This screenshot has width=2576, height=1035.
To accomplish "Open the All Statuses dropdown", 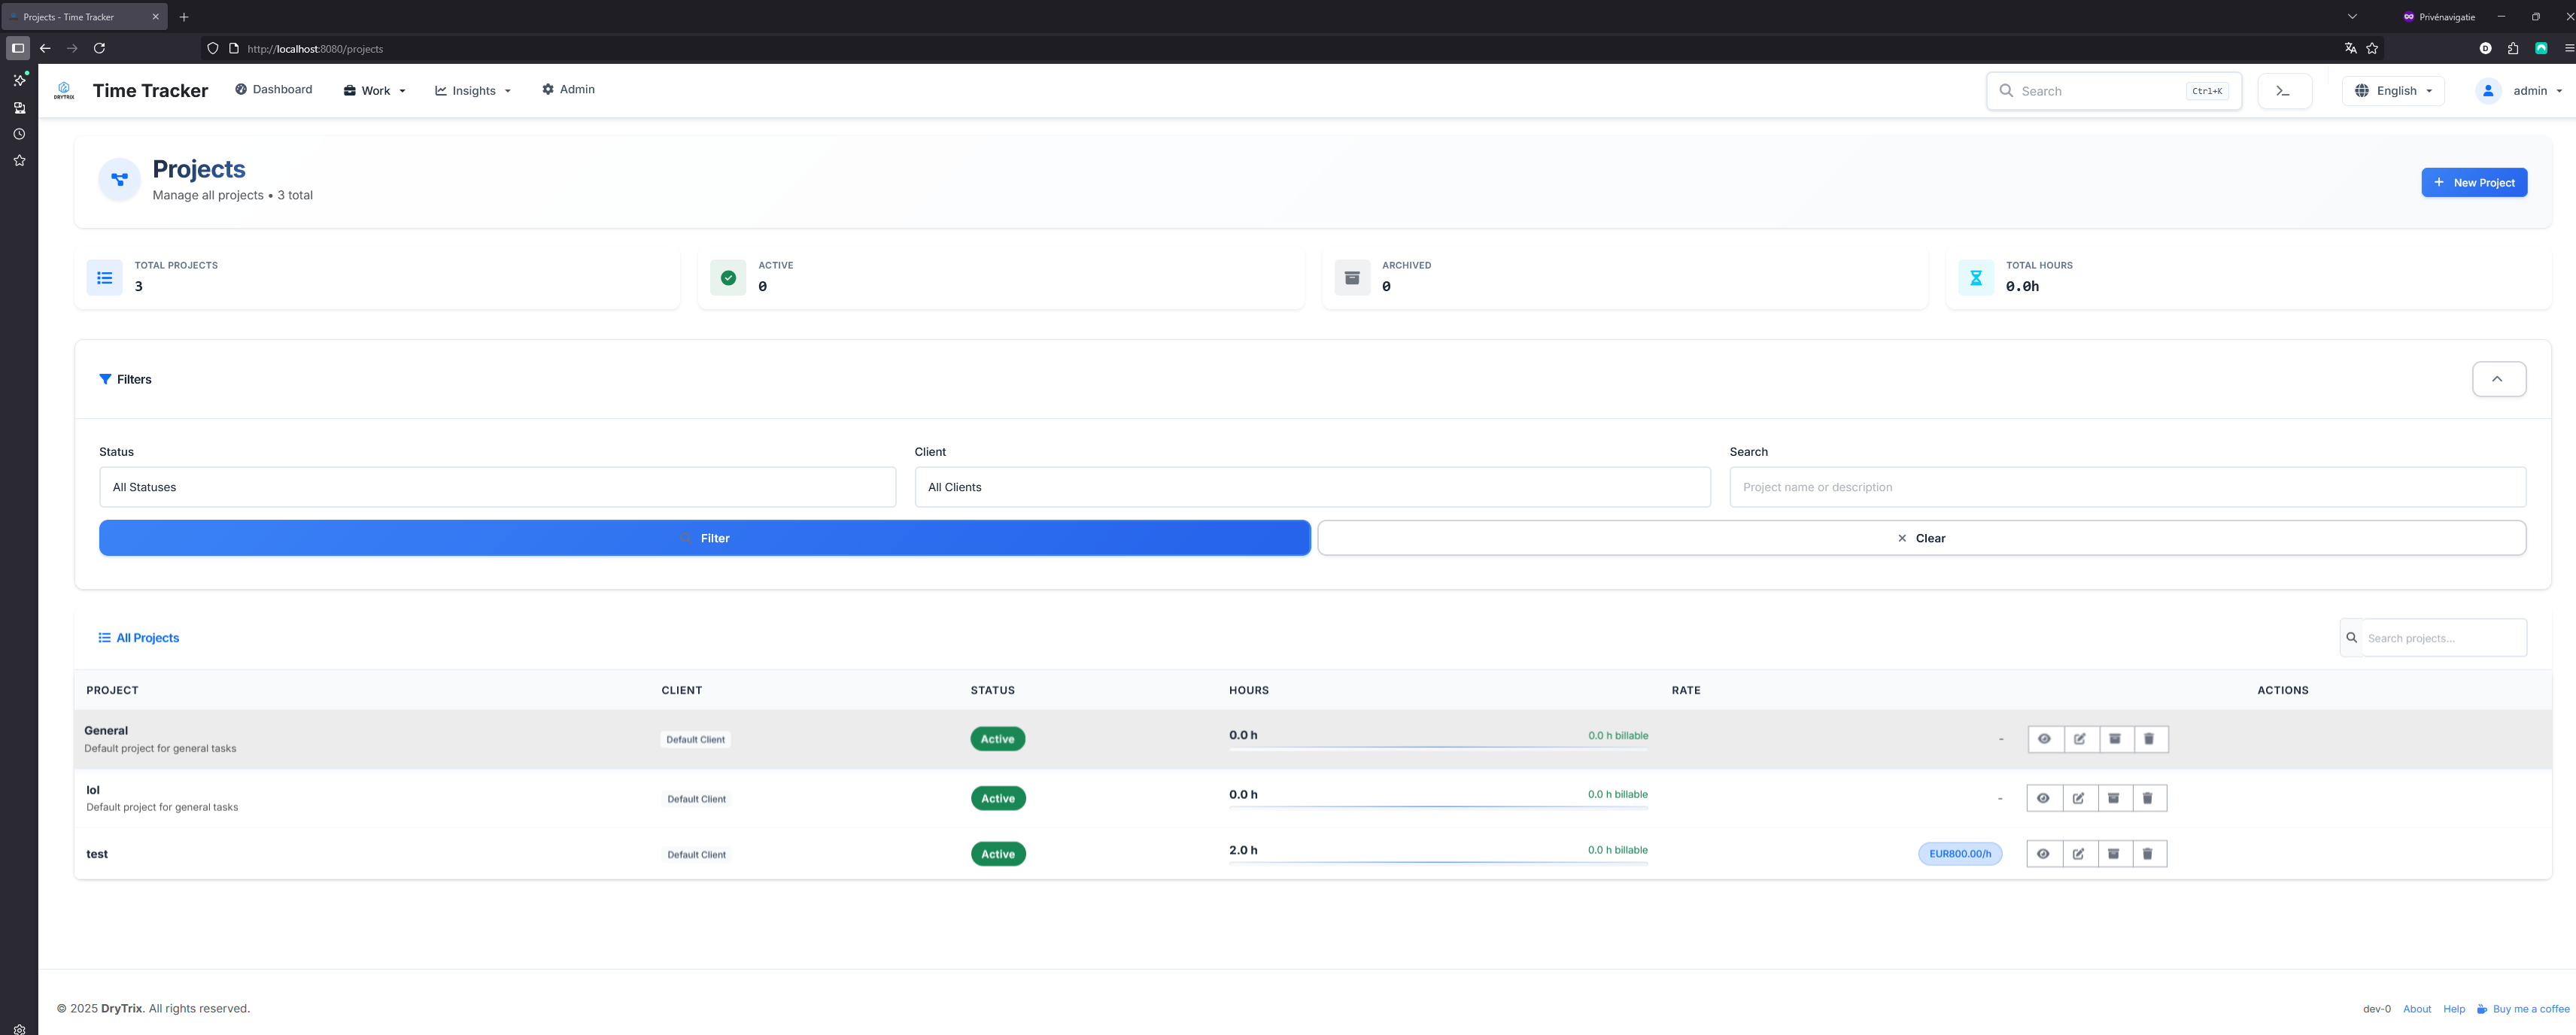I will click(x=497, y=487).
